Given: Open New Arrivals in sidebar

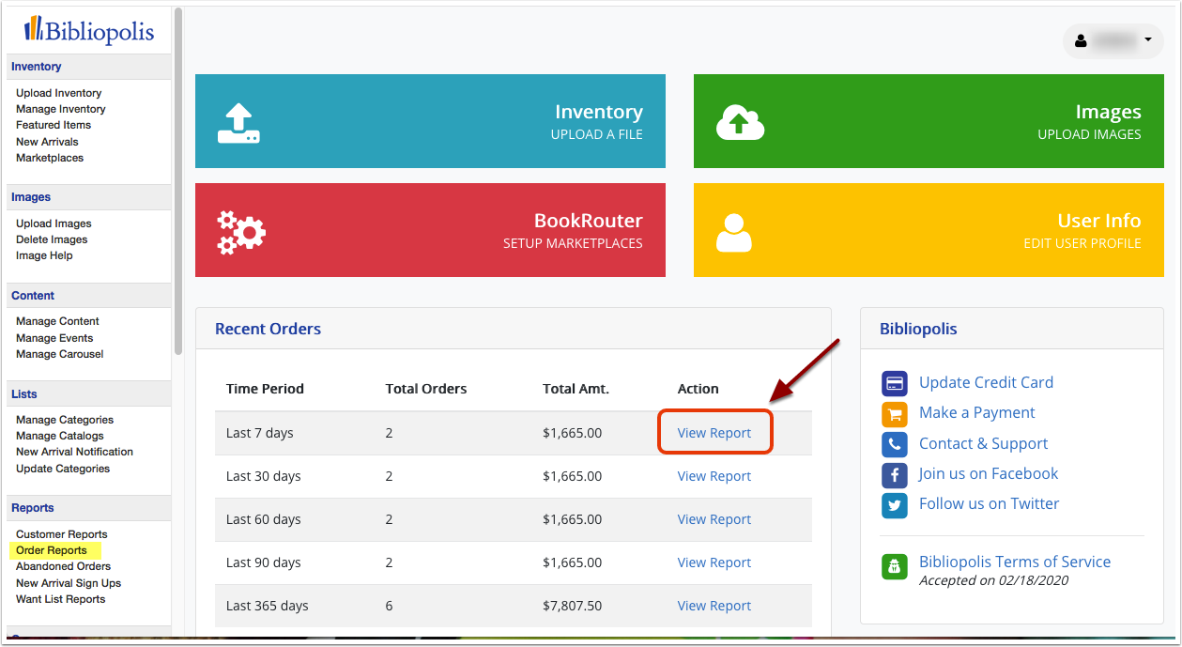Looking at the screenshot, I should (47, 142).
